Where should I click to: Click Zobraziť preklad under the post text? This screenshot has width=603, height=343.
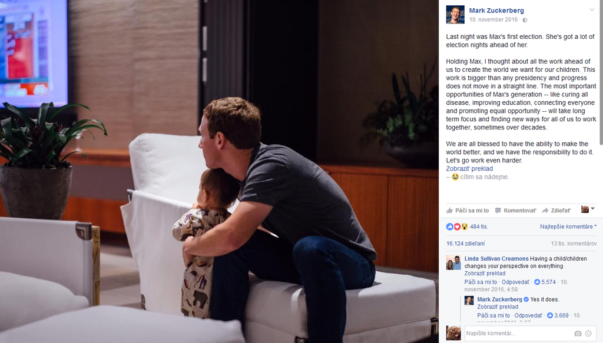click(x=469, y=169)
